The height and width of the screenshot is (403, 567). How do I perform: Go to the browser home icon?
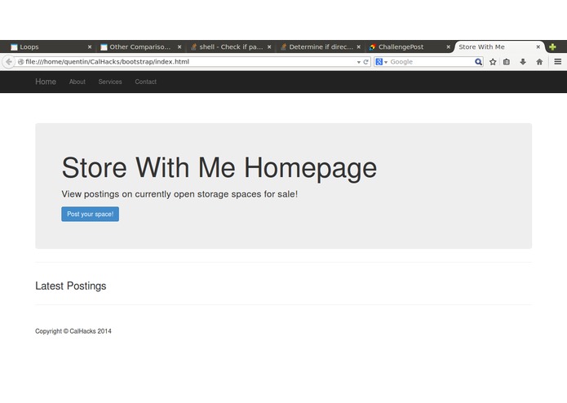click(539, 62)
